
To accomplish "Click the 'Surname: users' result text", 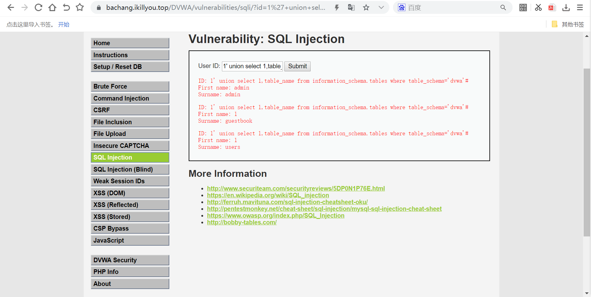I will tap(219, 147).
